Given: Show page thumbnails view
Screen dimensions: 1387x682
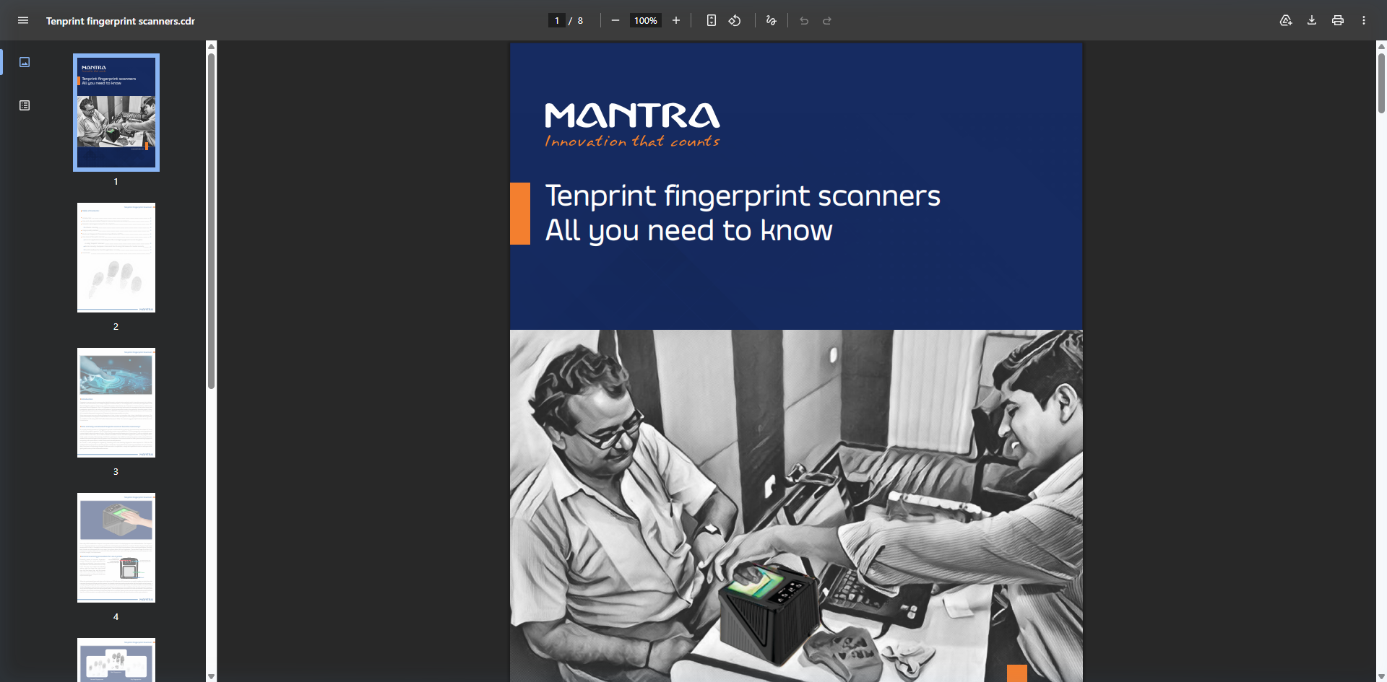Looking at the screenshot, I should [25, 62].
